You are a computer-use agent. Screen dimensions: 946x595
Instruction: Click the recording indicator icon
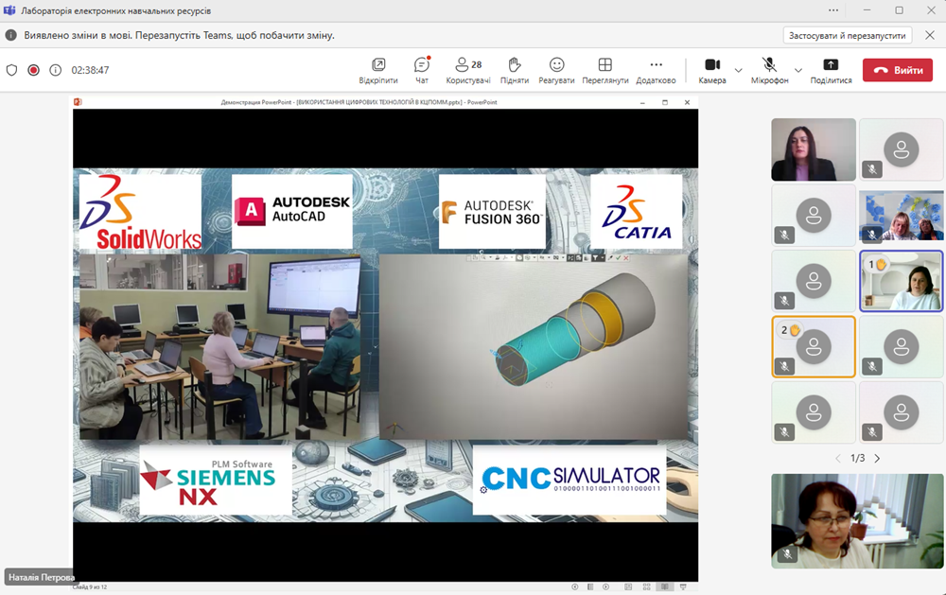33,70
